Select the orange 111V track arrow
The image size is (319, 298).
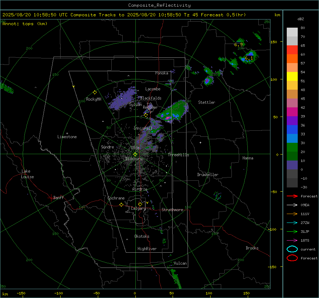pyautogui.click(x=292, y=214)
